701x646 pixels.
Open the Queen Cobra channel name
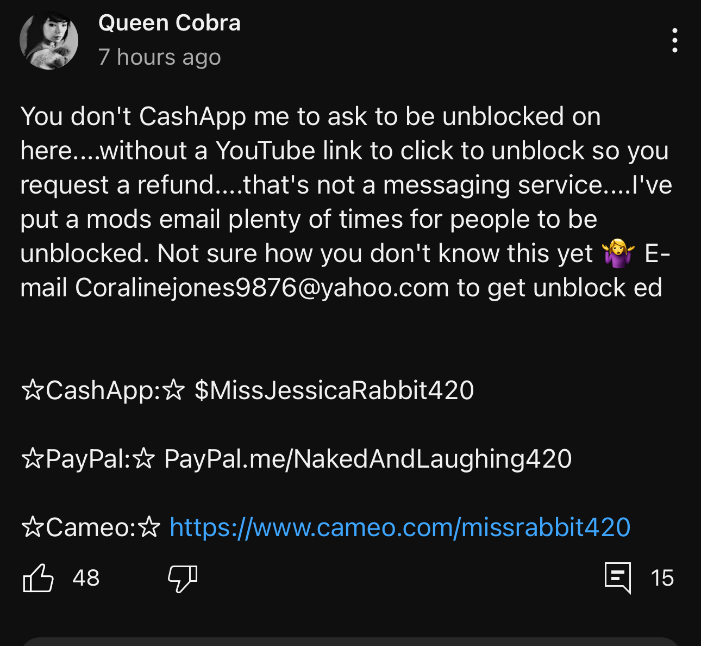click(x=170, y=23)
